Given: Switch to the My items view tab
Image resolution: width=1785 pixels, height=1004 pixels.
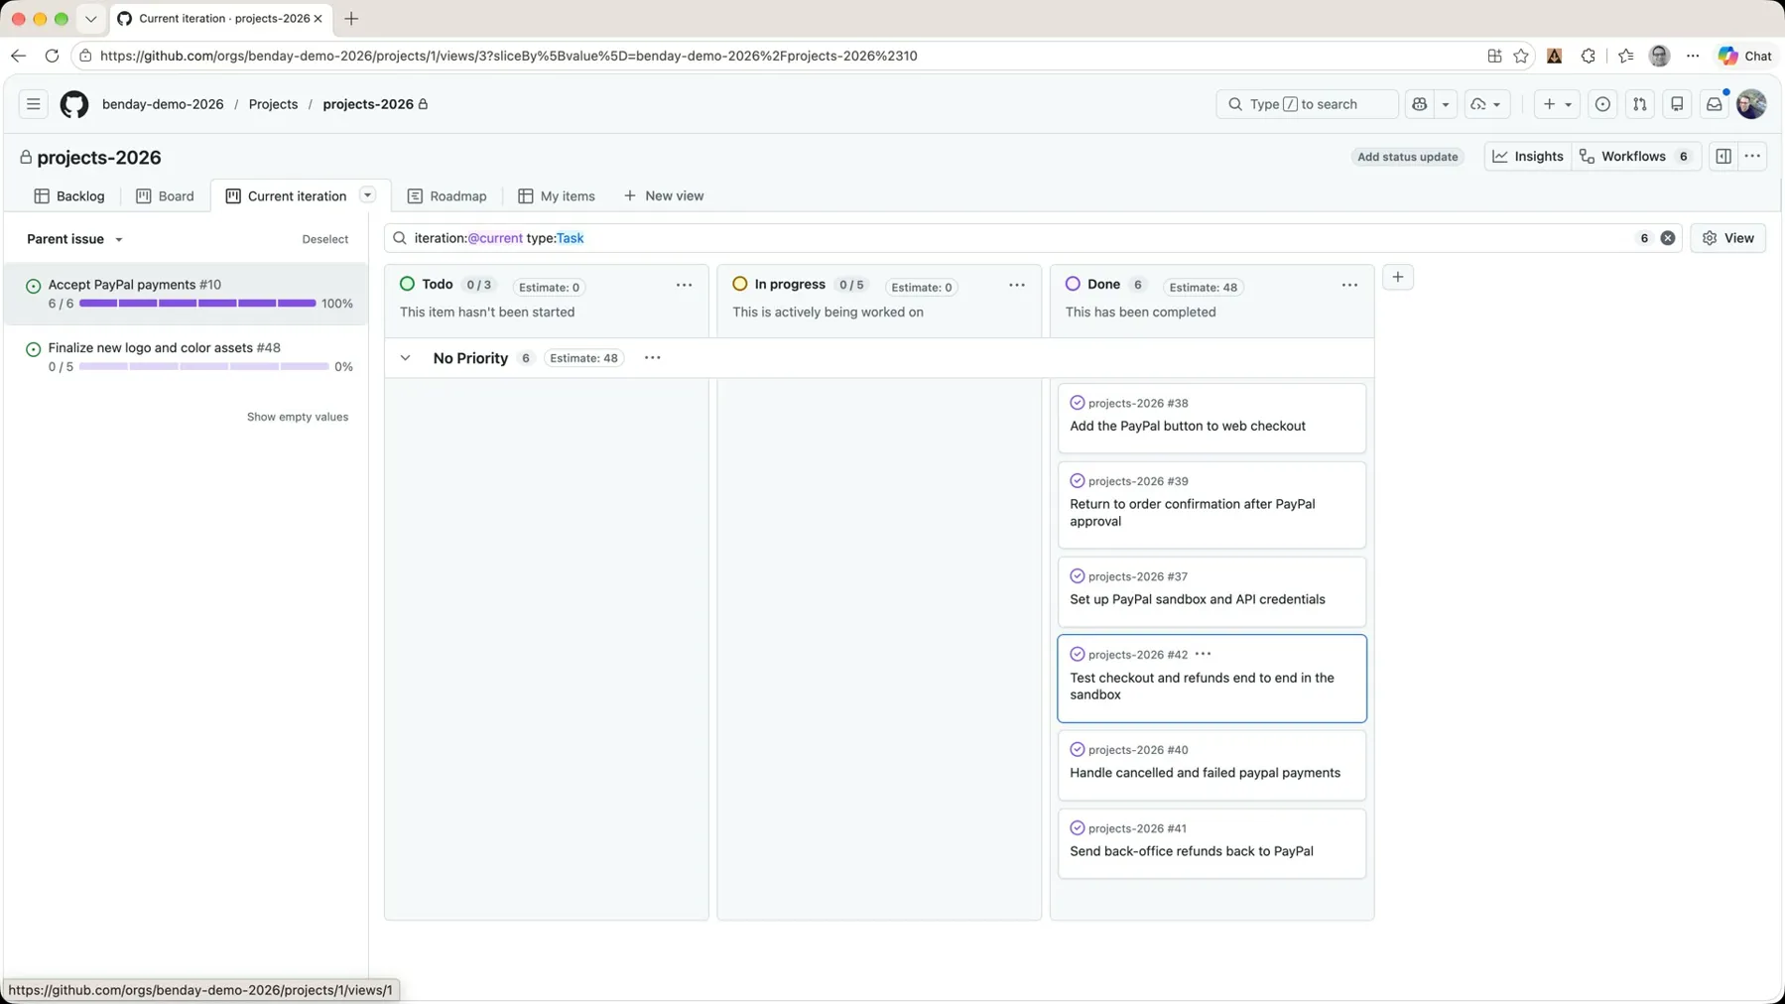Looking at the screenshot, I should coord(557,196).
